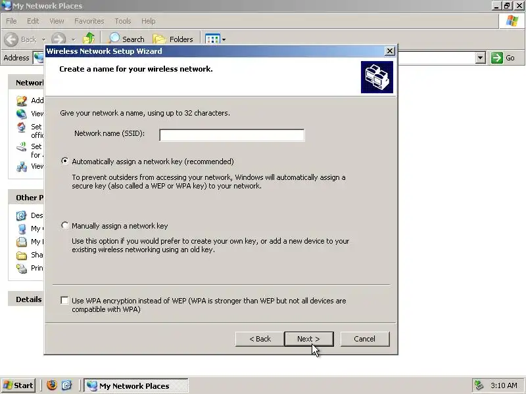Open the Start menu
The image size is (526, 394).
18,385
